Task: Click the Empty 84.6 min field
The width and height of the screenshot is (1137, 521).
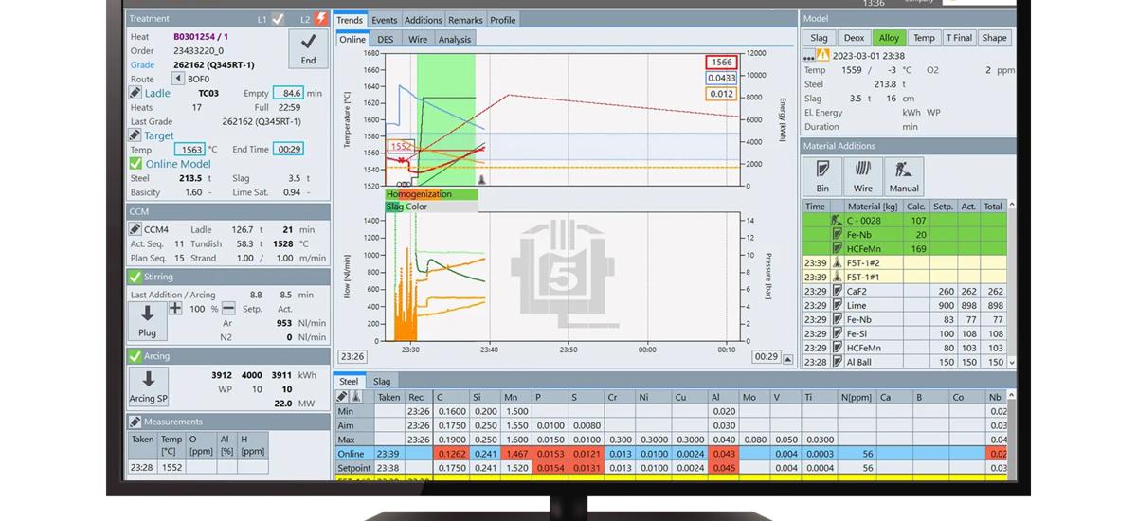Action: [288, 94]
